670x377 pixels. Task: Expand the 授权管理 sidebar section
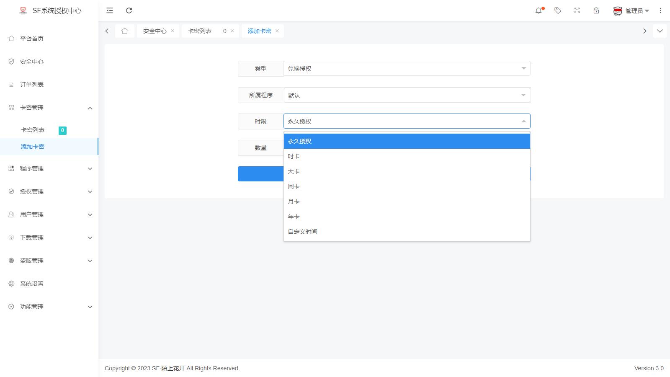coord(49,191)
